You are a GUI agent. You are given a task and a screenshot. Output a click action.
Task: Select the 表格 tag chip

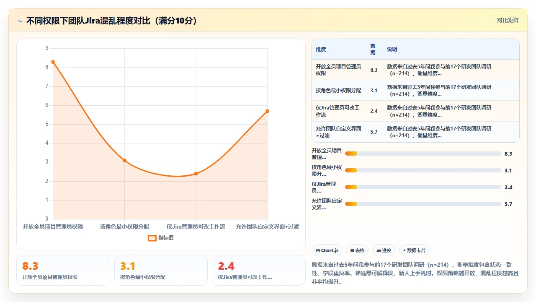click(x=357, y=250)
